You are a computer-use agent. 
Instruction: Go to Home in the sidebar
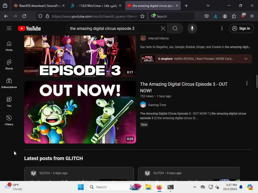[x=9, y=46]
